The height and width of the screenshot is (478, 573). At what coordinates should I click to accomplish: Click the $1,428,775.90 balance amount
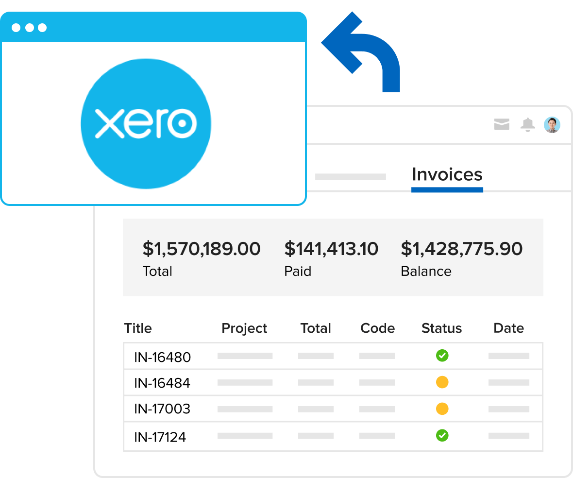461,249
